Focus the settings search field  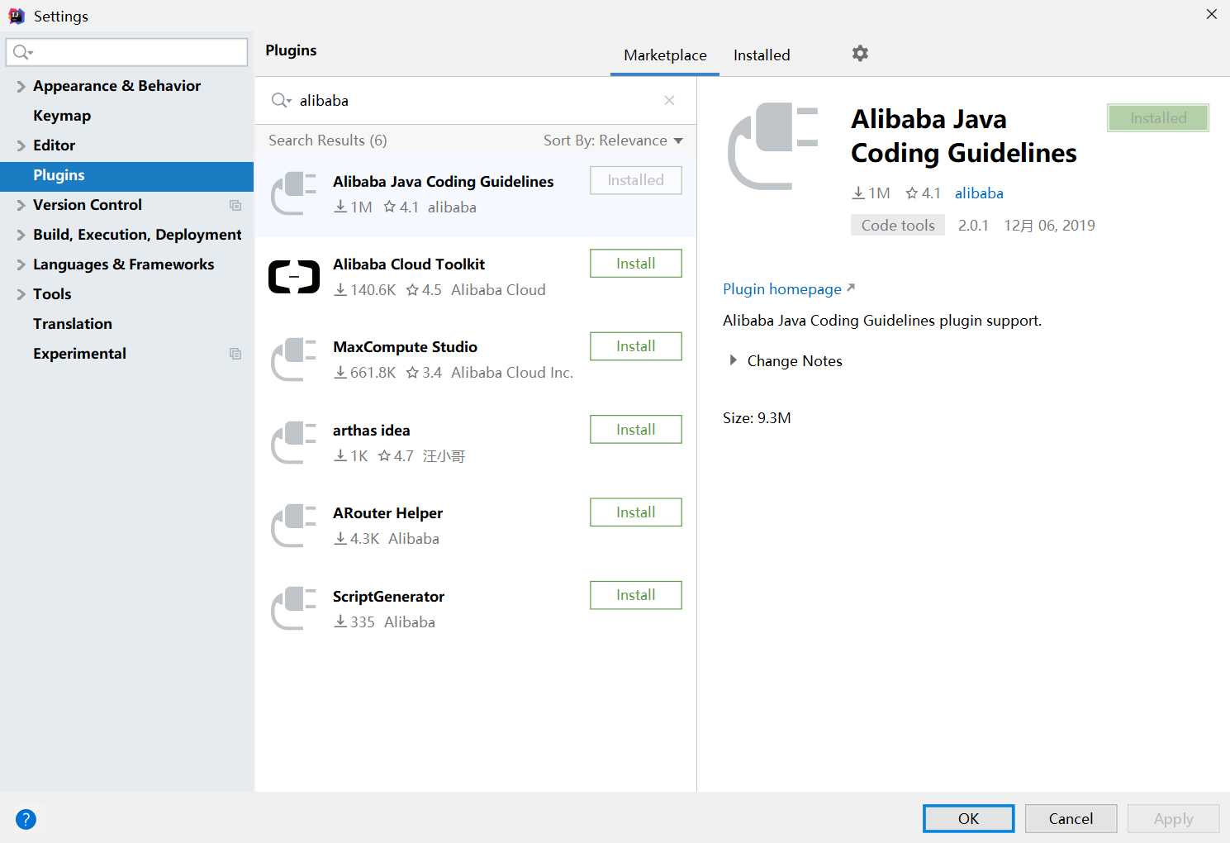pyautogui.click(x=126, y=52)
